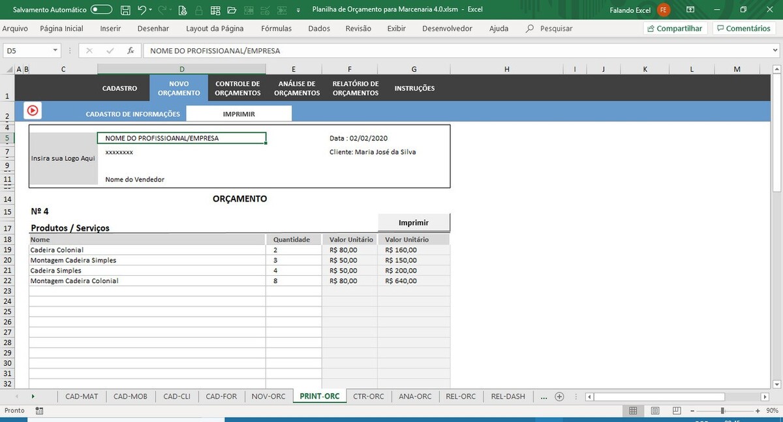This screenshot has height=422, width=783.
Task: Open the Undo history dropdown arrow
Action: pyautogui.click(x=151, y=10)
